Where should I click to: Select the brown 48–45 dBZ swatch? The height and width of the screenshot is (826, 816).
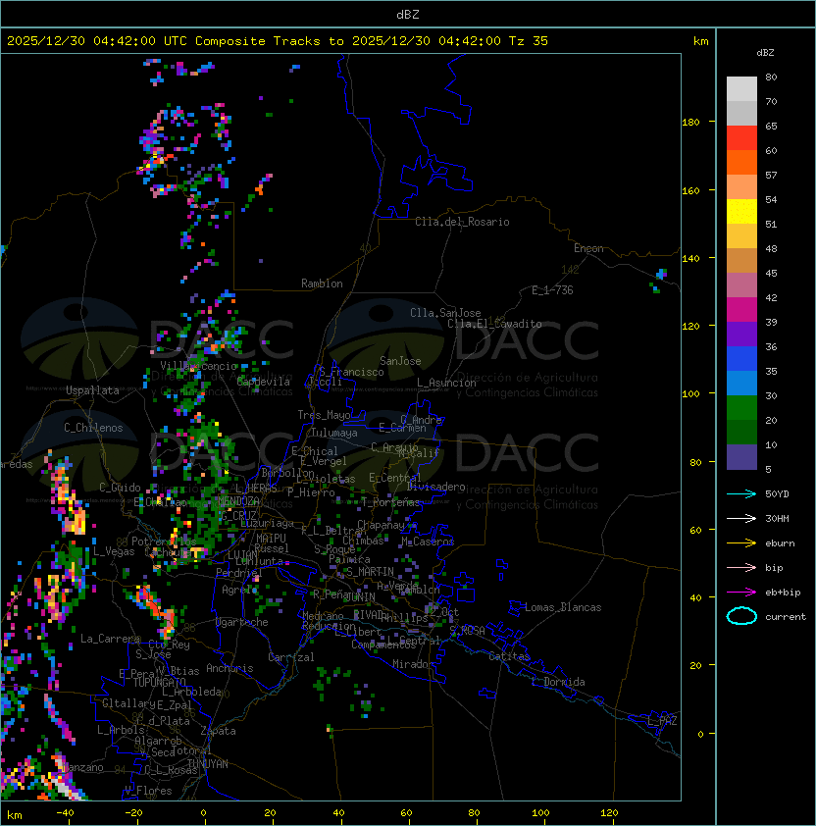(741, 261)
